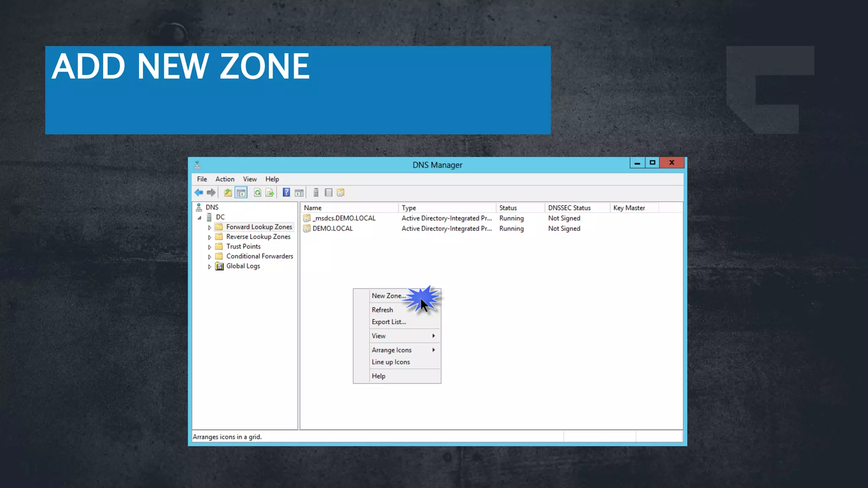
Task: Expand the Reverse Lookup Zones node
Action: tap(209, 237)
